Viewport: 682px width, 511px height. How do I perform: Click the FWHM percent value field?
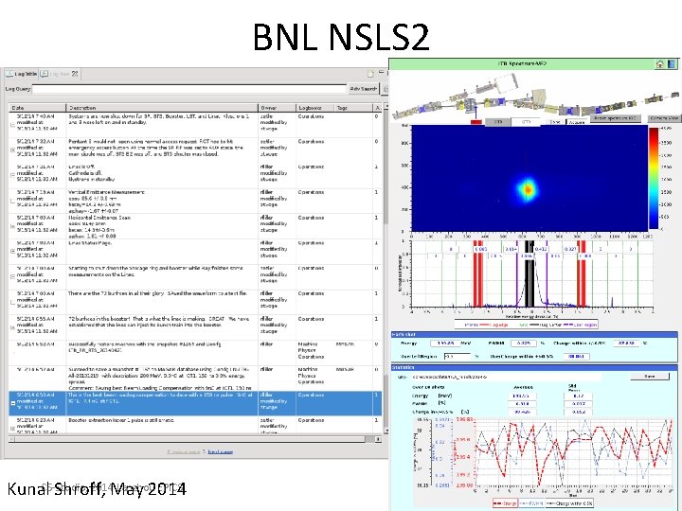pos(523,344)
